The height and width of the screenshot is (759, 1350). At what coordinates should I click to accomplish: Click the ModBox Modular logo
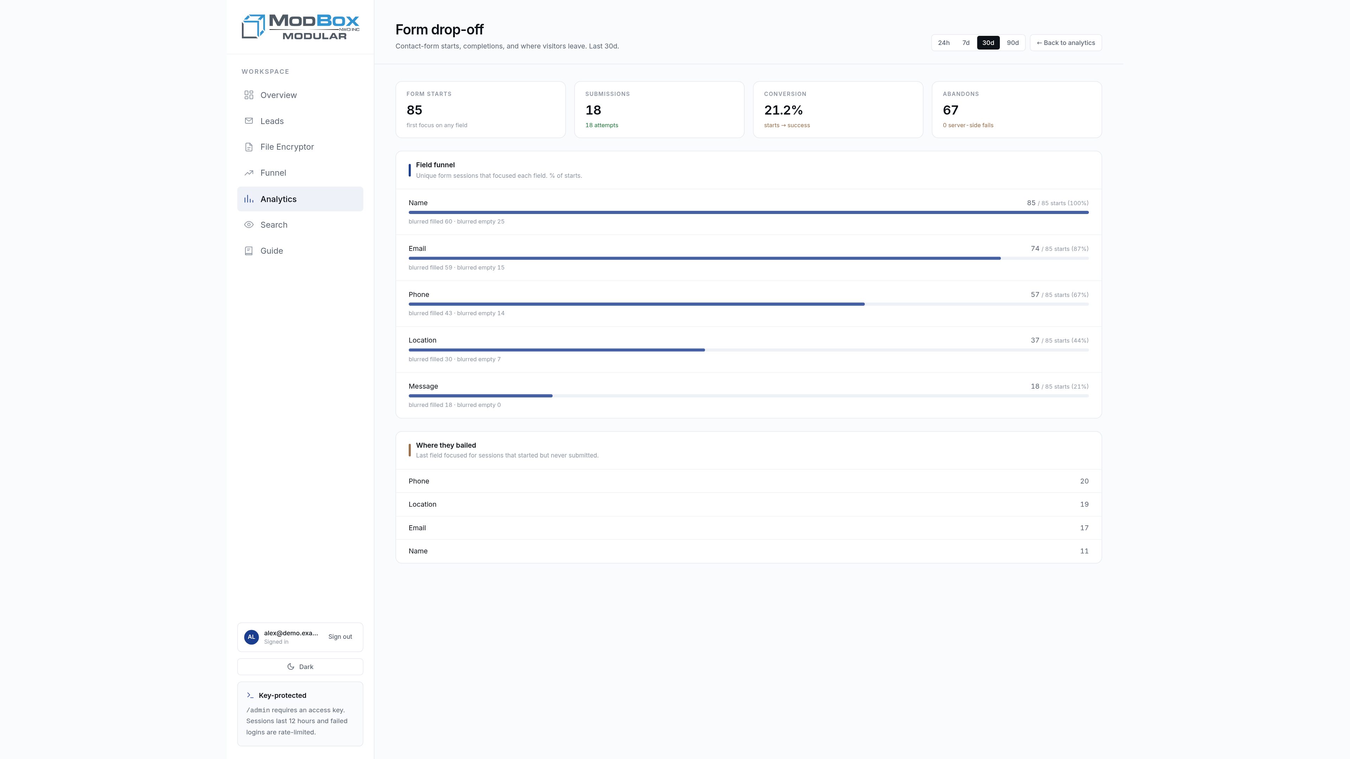tap(300, 27)
